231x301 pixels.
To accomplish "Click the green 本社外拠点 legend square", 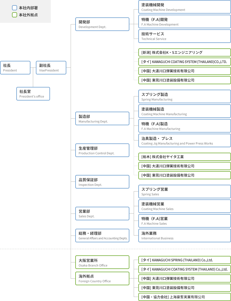I will click(14, 15).
